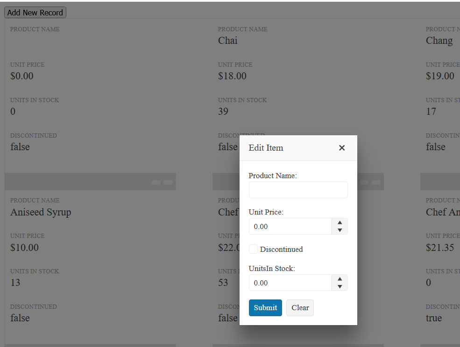Increase Unit Price with the up arrow
The image size is (460, 347).
[340, 223]
